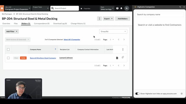
Task: Click the Highwire Companion logo icon
Action: 135,7
